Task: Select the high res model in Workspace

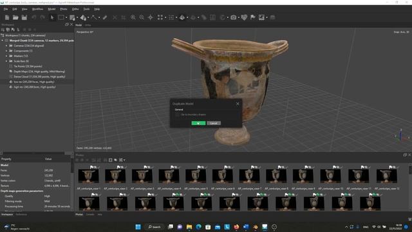Action: click(x=34, y=87)
